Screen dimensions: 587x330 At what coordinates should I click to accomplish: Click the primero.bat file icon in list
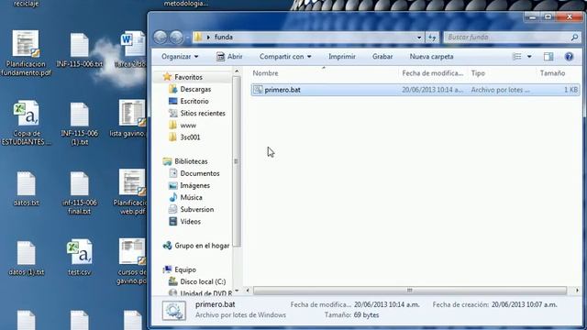pos(258,90)
